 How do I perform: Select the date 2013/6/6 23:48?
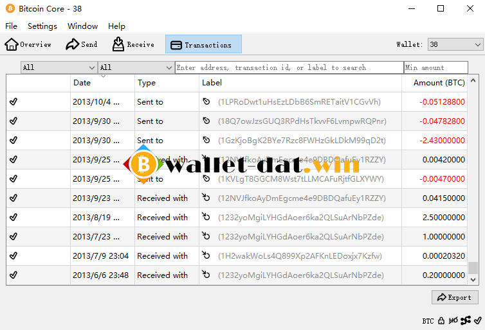pos(100,275)
